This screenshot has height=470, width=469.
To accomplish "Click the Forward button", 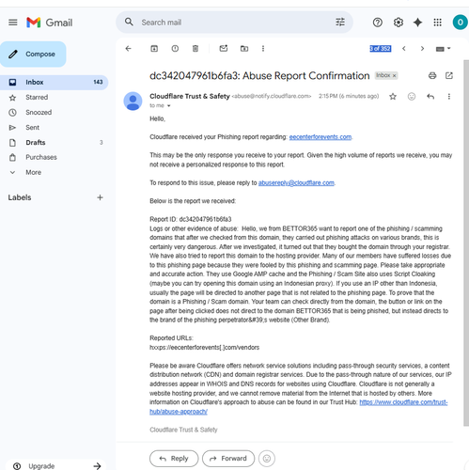I will [x=228, y=459].
